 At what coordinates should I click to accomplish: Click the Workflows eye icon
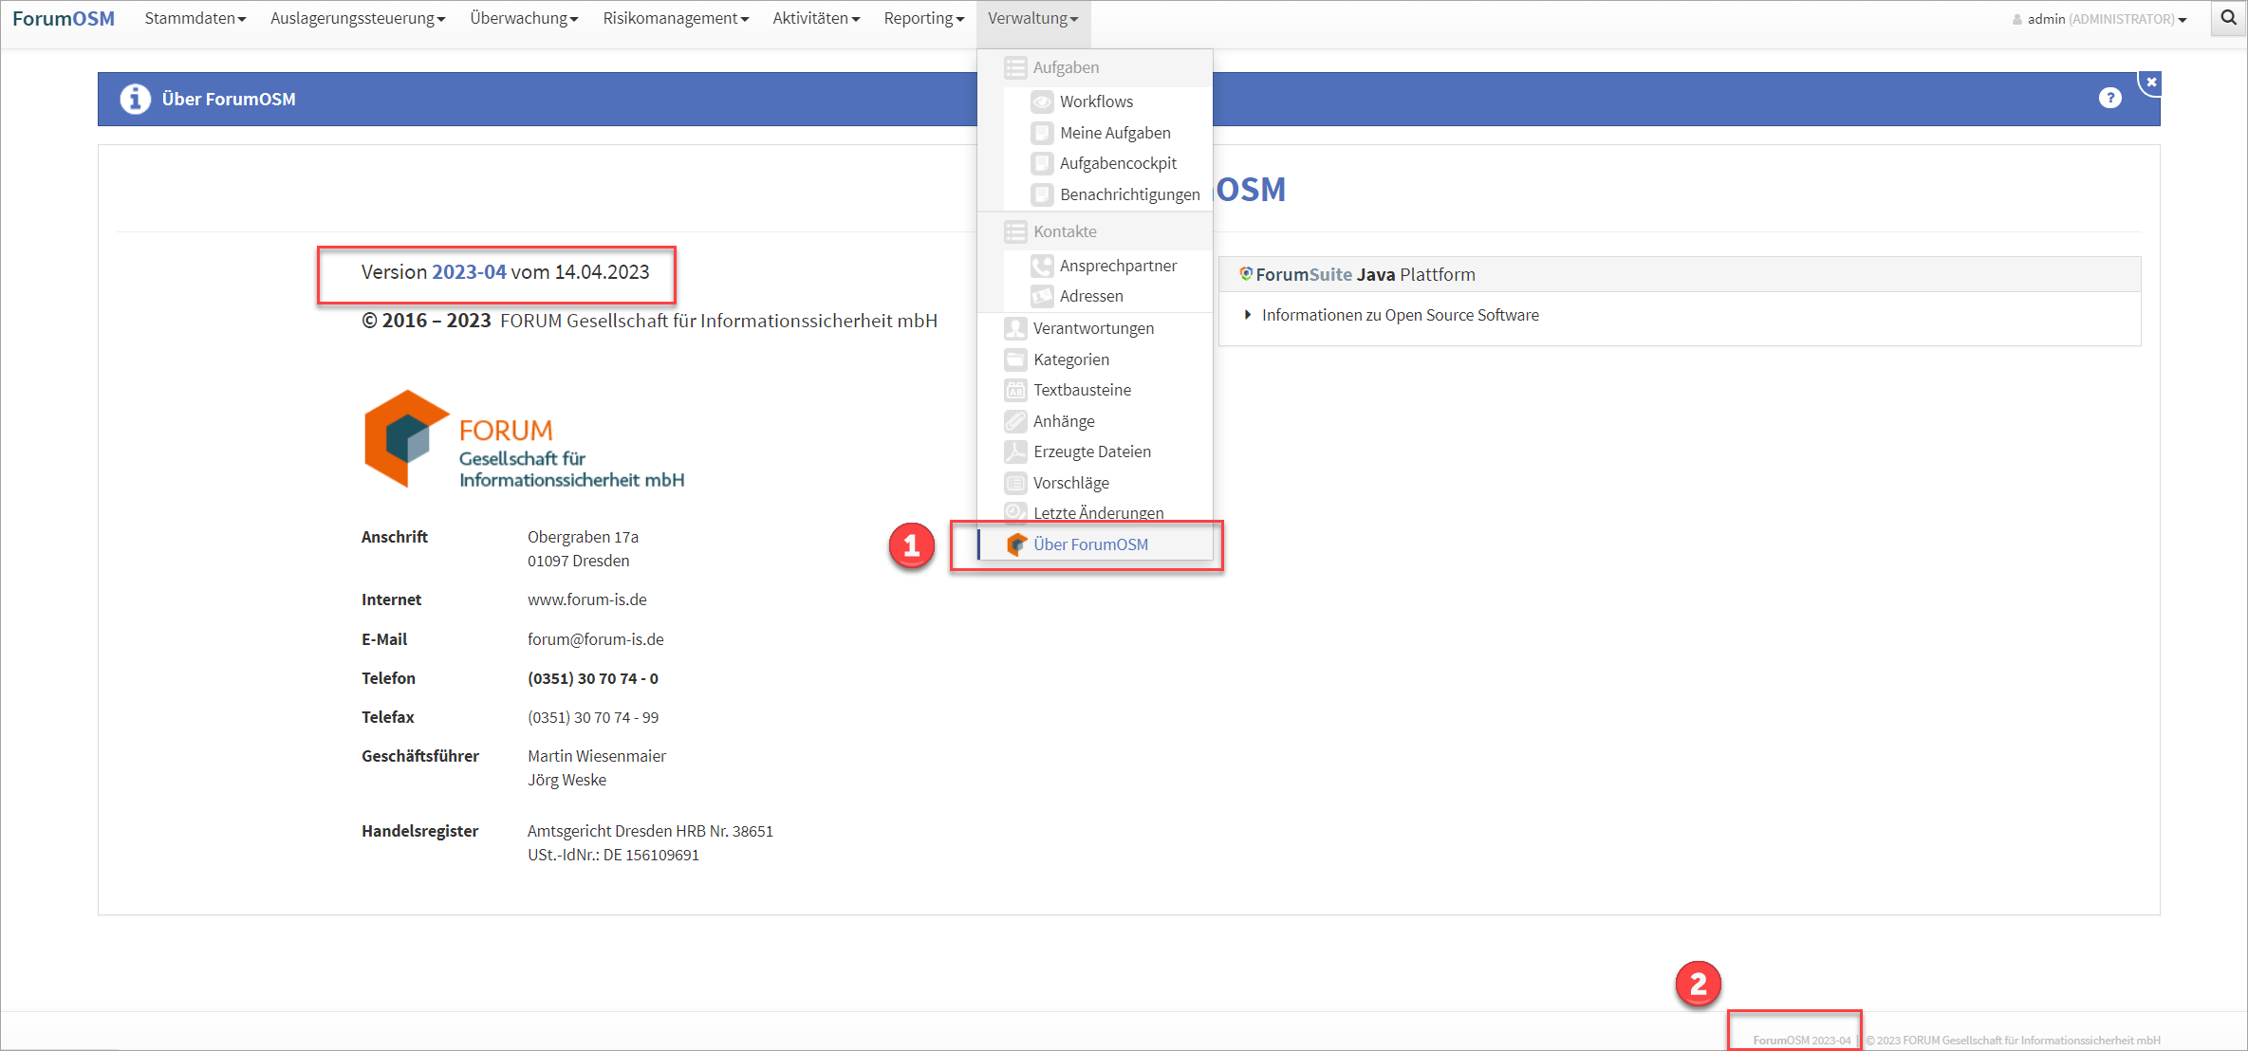[1042, 101]
